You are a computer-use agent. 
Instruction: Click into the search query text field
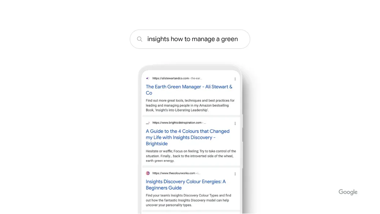[193, 39]
